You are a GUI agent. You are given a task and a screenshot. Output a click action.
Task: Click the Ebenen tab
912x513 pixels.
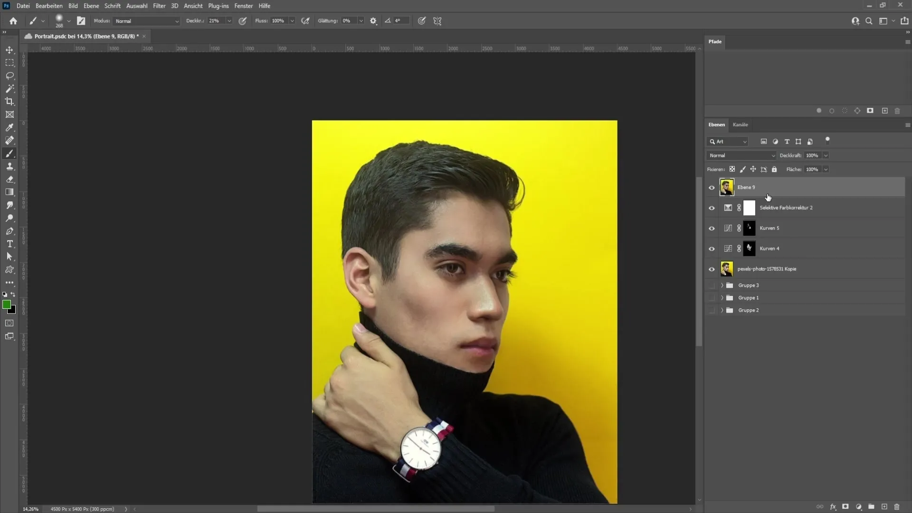[717, 124]
